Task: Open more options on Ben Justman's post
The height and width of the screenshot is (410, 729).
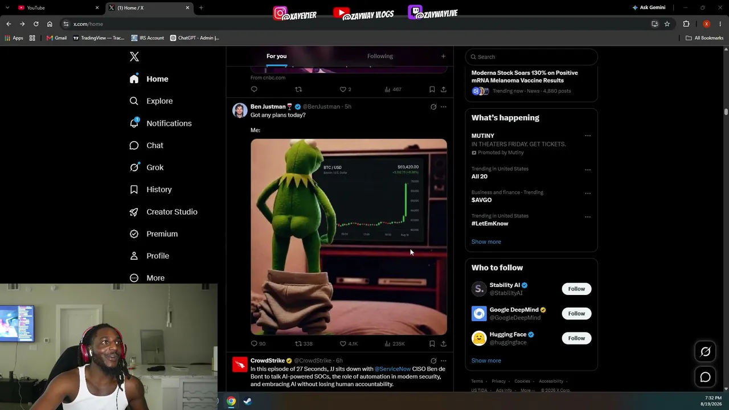Action: [444, 106]
